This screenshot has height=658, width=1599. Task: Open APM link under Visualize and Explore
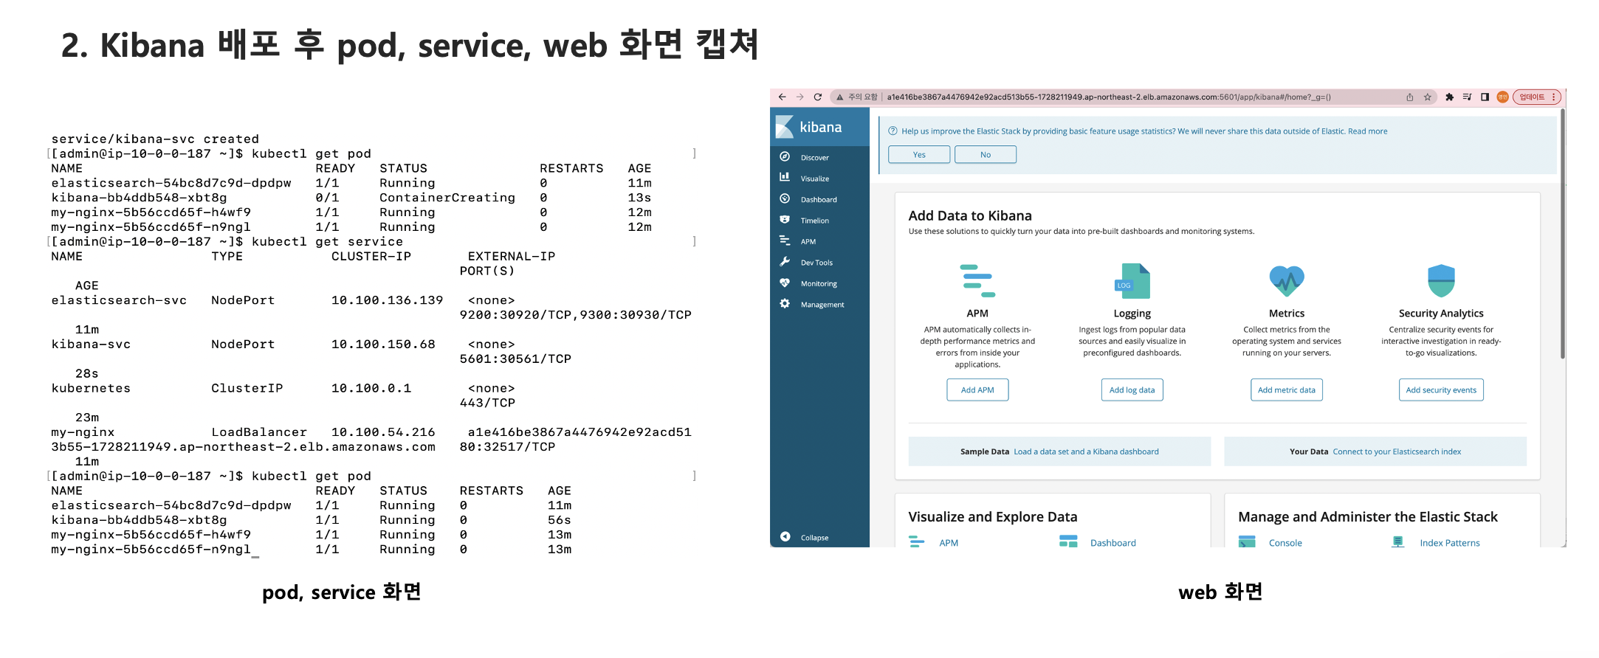click(x=949, y=543)
